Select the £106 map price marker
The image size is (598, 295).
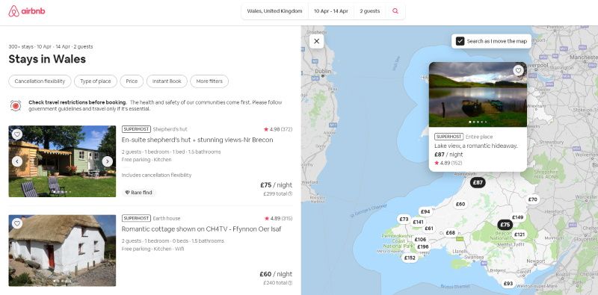(420, 239)
